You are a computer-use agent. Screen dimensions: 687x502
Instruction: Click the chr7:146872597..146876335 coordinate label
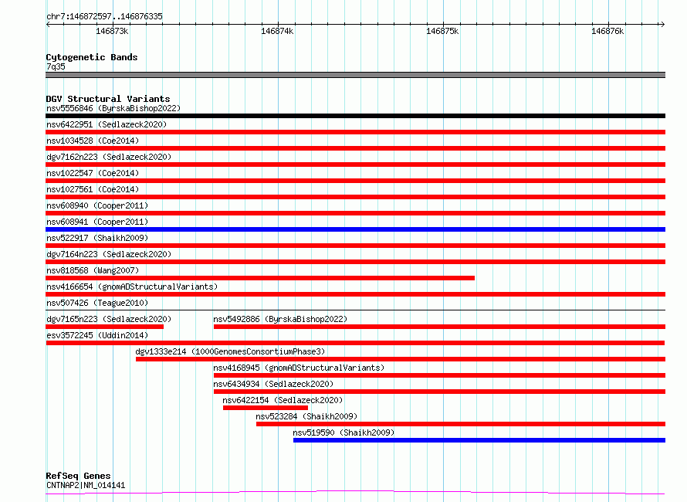104,17
